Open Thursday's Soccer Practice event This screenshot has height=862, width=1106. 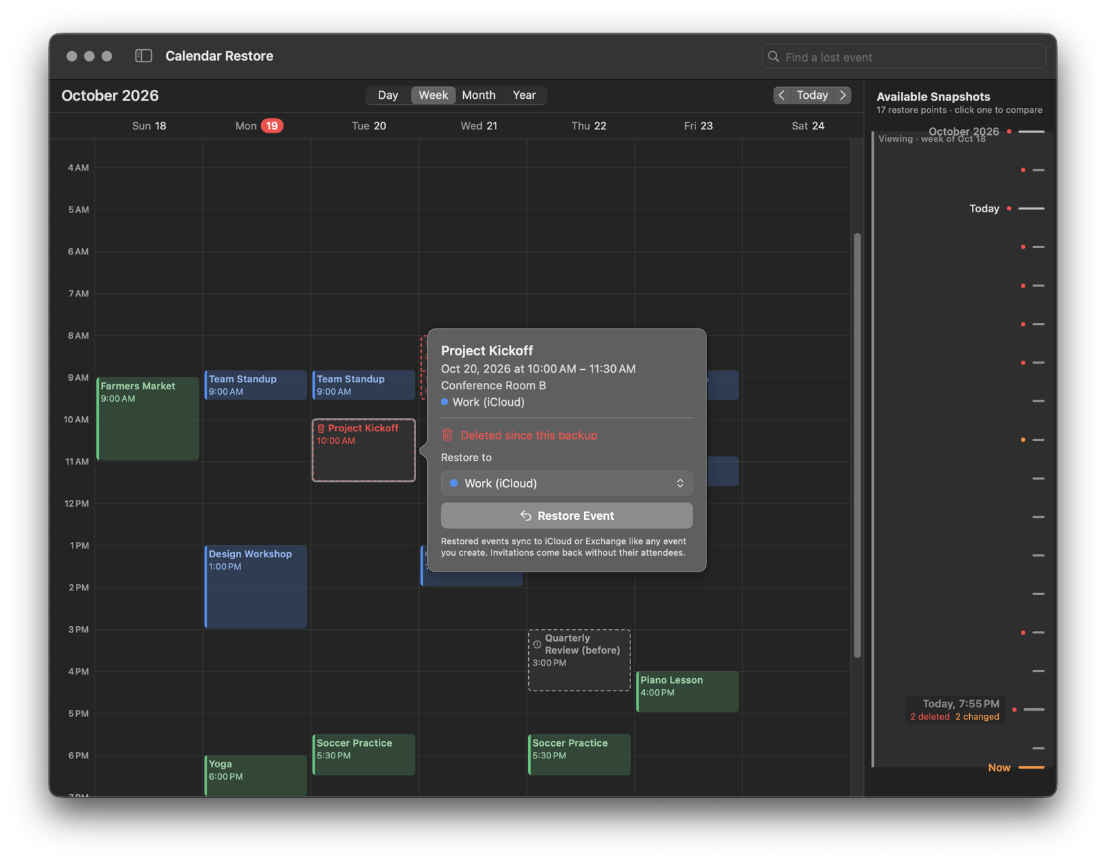tap(579, 754)
